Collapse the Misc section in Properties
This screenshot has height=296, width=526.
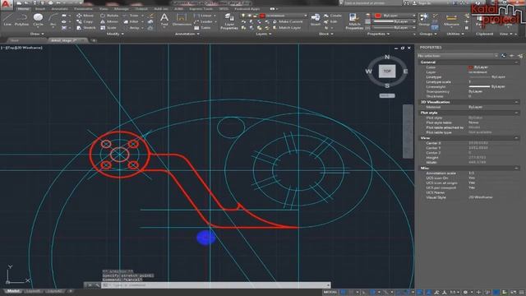pos(516,168)
